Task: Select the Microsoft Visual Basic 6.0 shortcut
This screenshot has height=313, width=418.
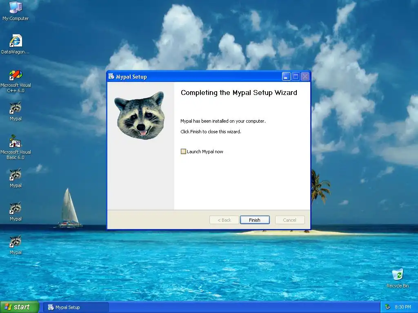Action: pyautogui.click(x=16, y=148)
